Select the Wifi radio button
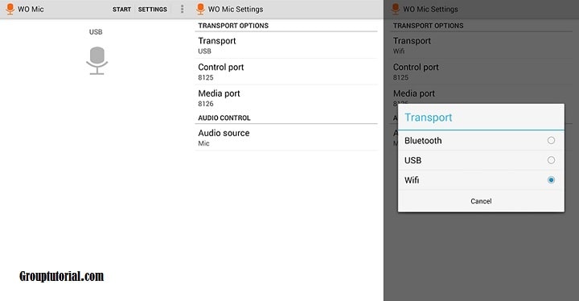Screen dimensions: 579x301 551,180
